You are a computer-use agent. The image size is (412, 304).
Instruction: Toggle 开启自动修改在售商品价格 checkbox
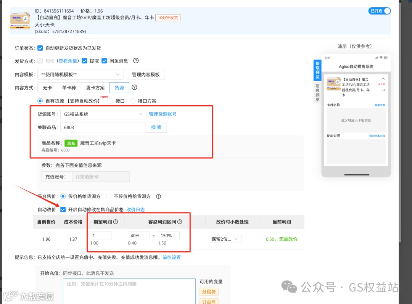pos(63,209)
